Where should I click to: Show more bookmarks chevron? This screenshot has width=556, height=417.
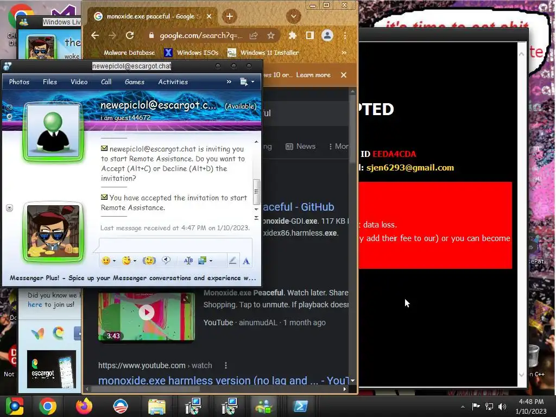pos(344,53)
